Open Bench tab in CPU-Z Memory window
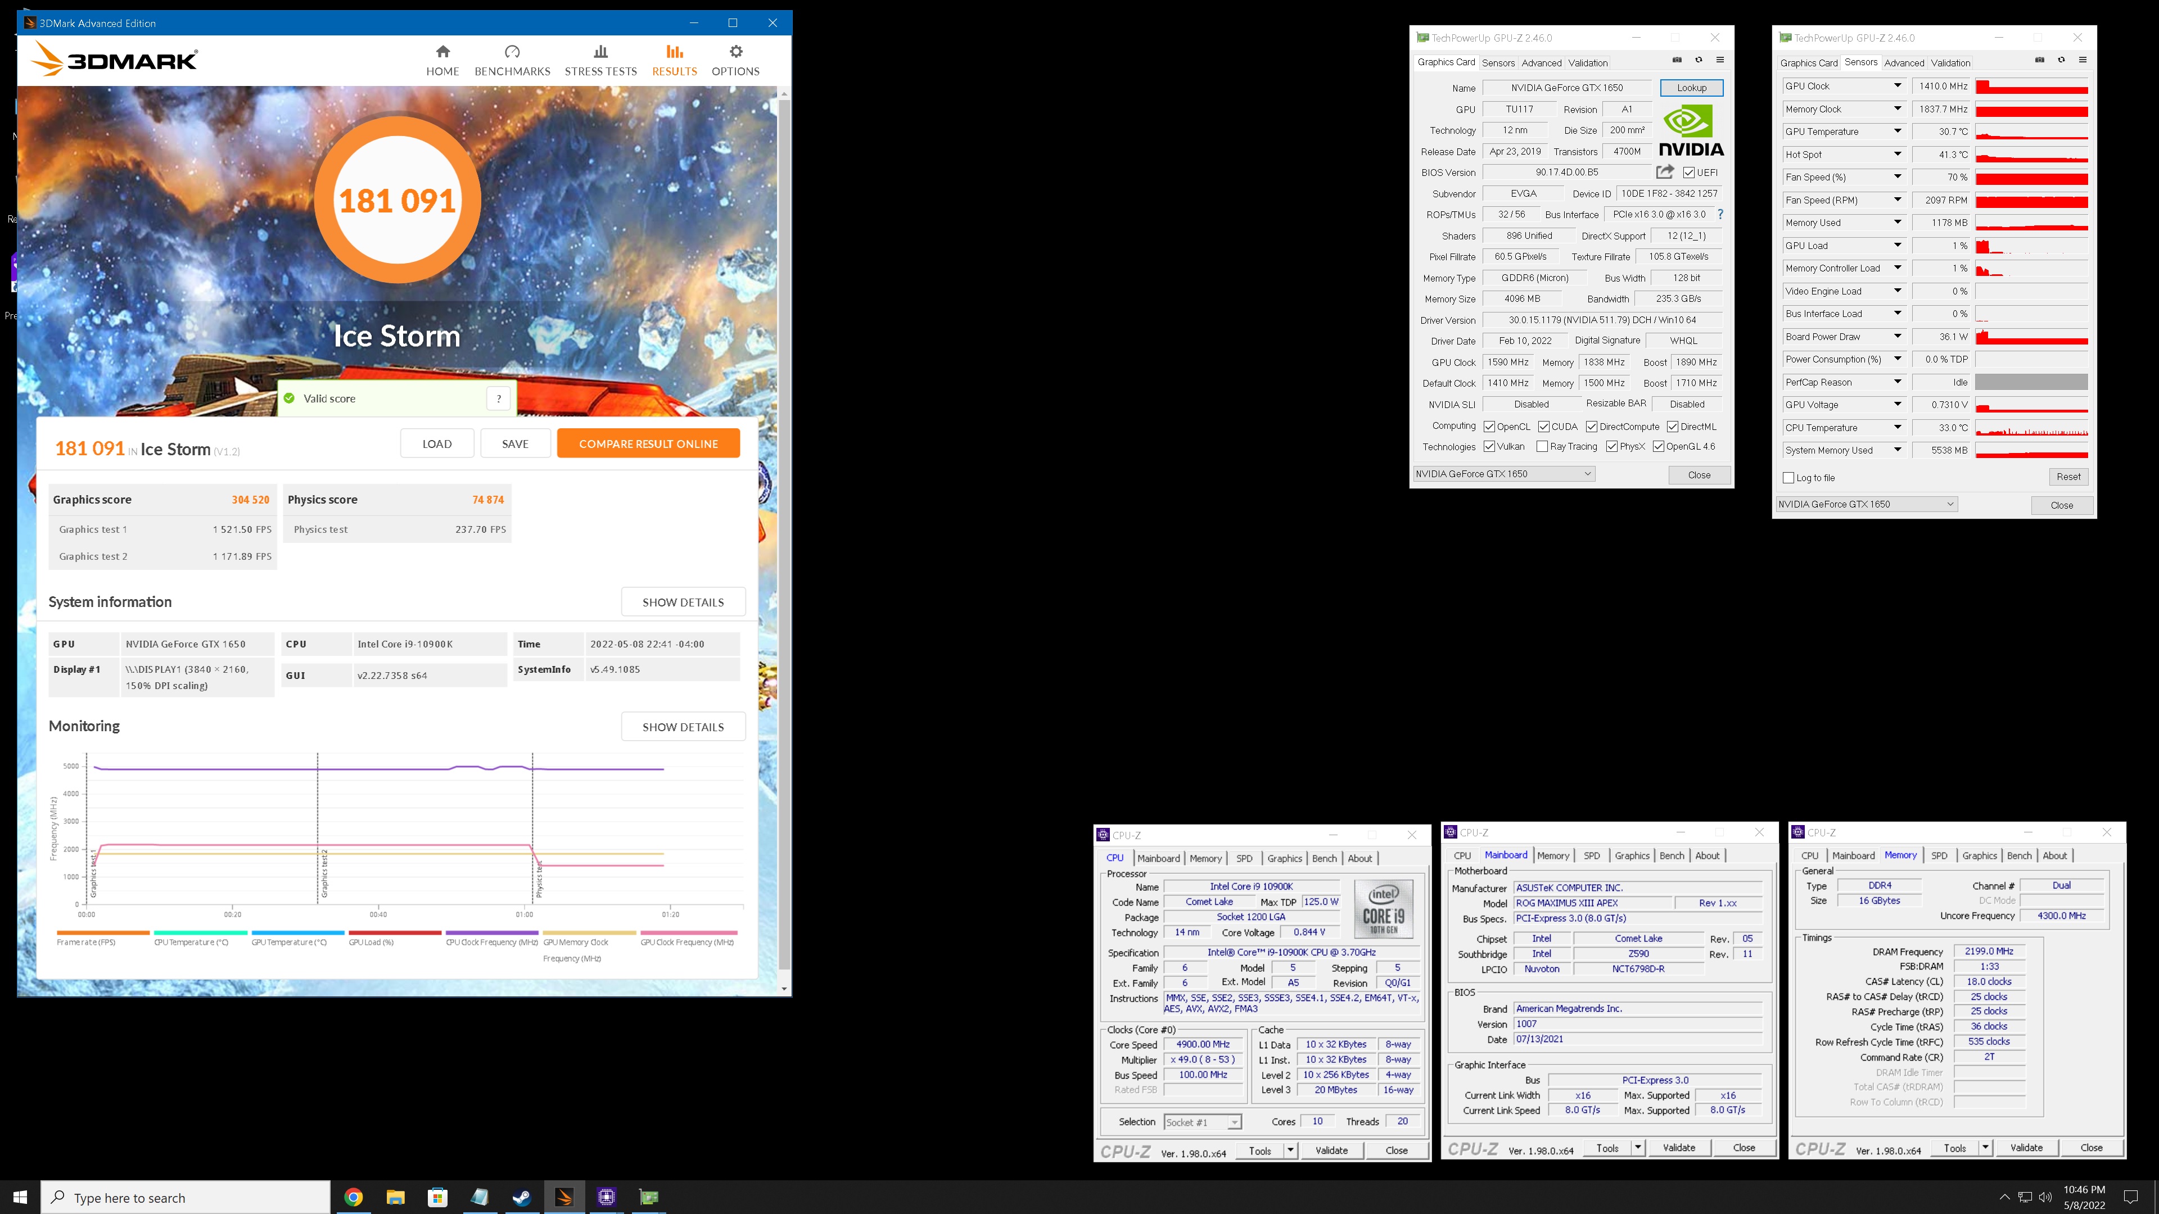The width and height of the screenshot is (2159, 1214). tap(2019, 855)
